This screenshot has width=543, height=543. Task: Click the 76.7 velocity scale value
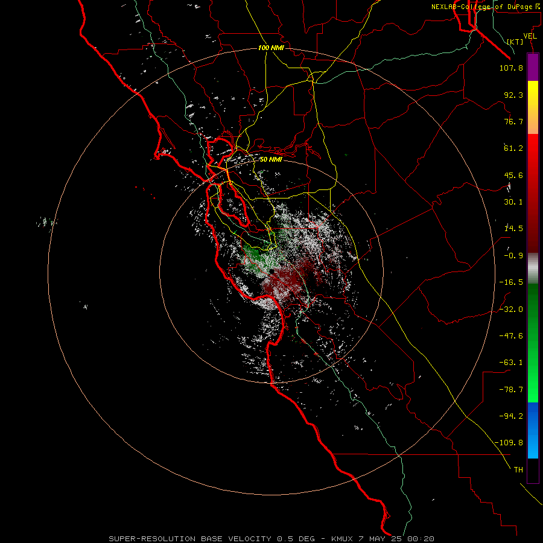[x=513, y=121]
